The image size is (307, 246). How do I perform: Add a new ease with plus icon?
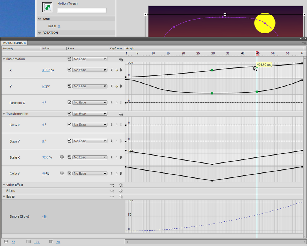pyautogui.click(x=120, y=197)
